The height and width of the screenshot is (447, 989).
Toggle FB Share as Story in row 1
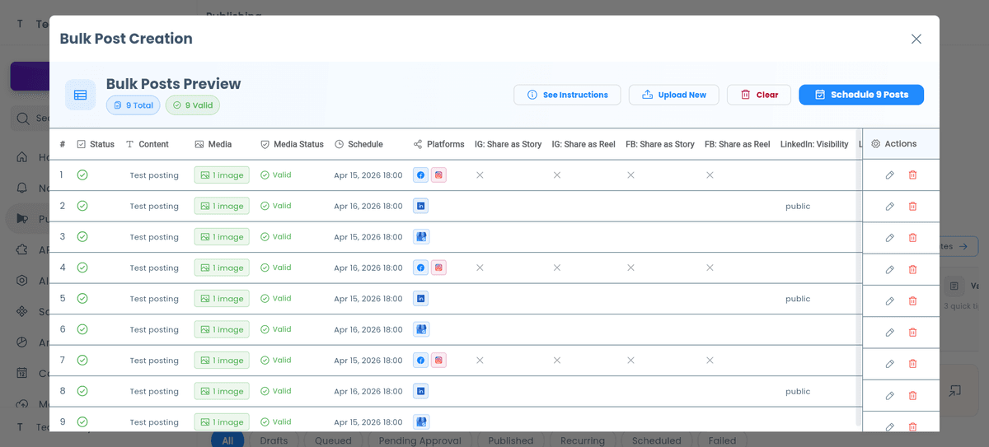point(630,175)
